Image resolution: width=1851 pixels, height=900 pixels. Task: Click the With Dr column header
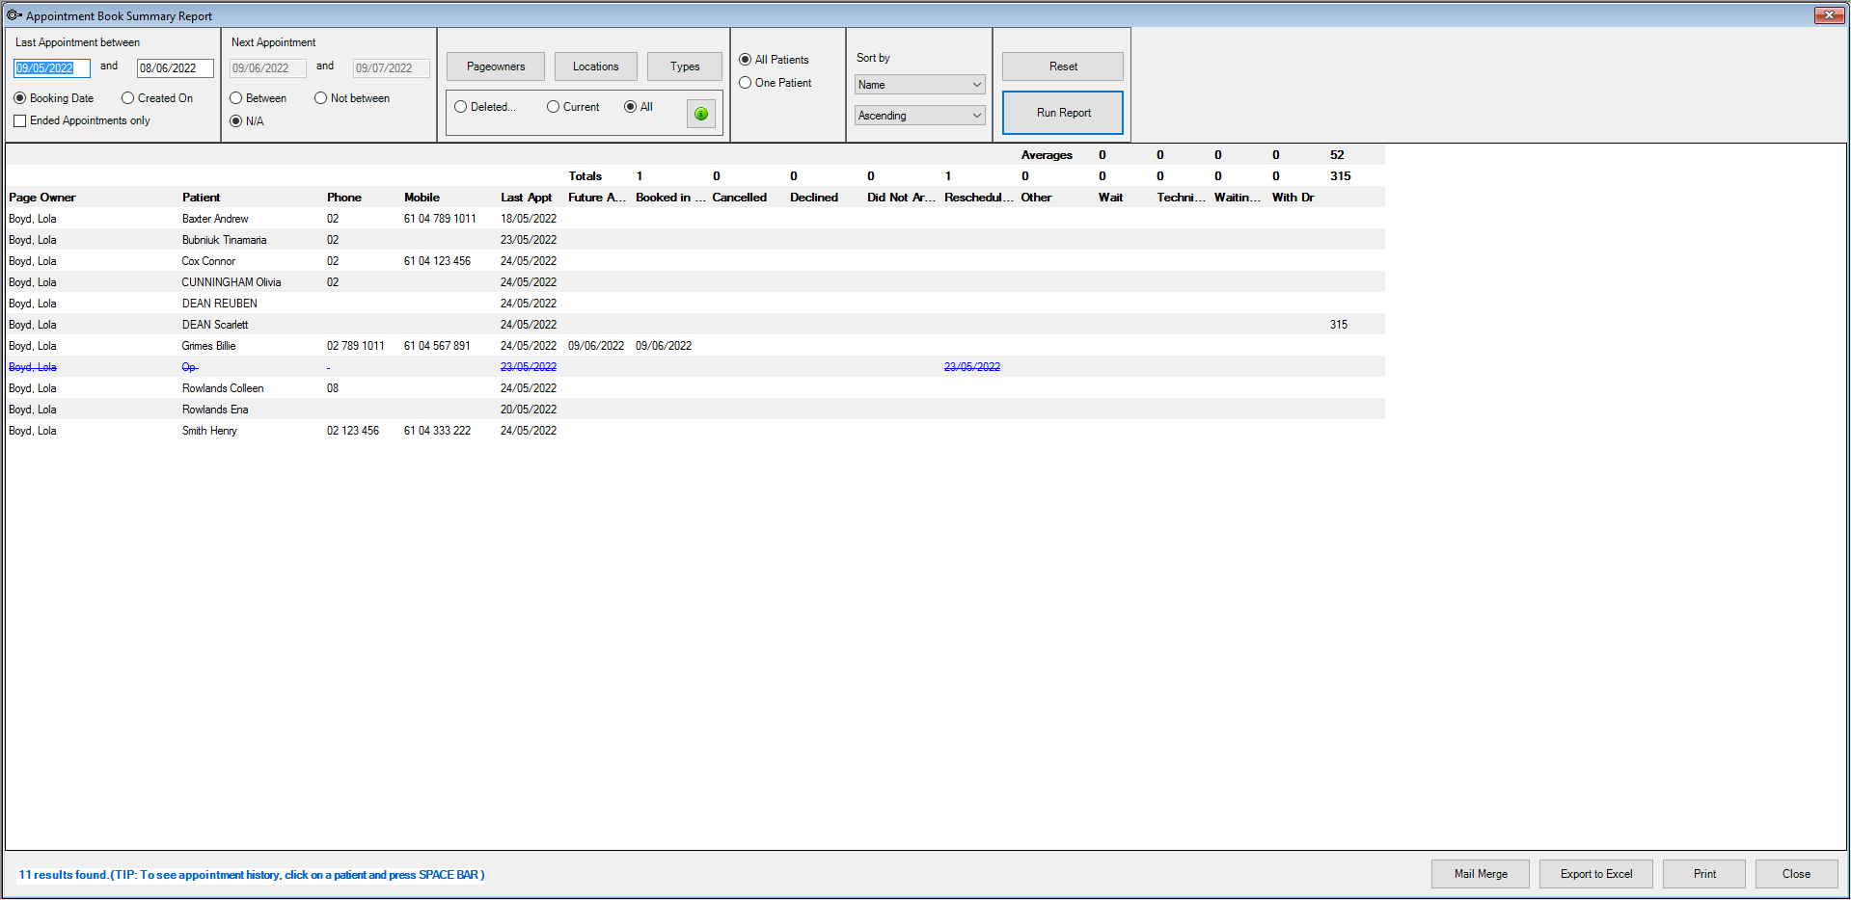tap(1293, 198)
